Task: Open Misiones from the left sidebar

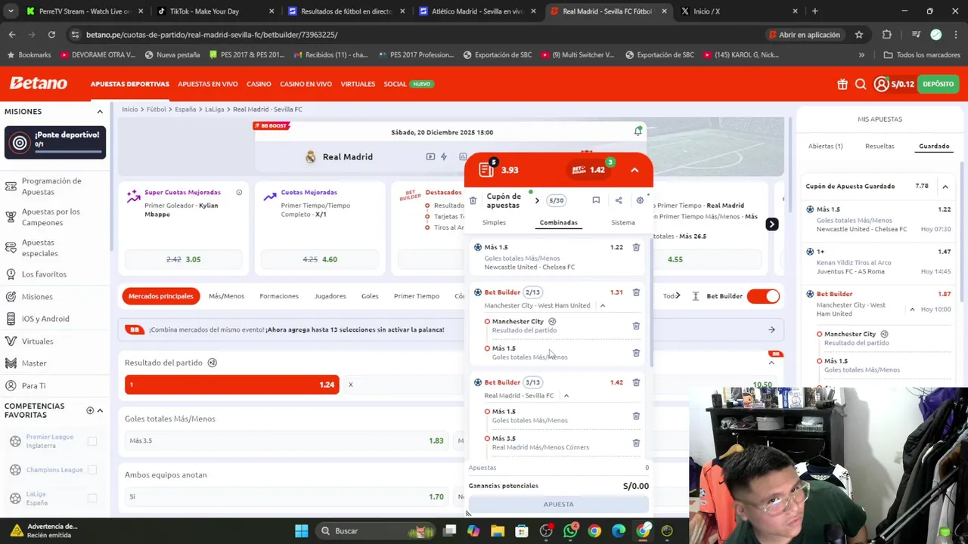Action: coord(37,297)
